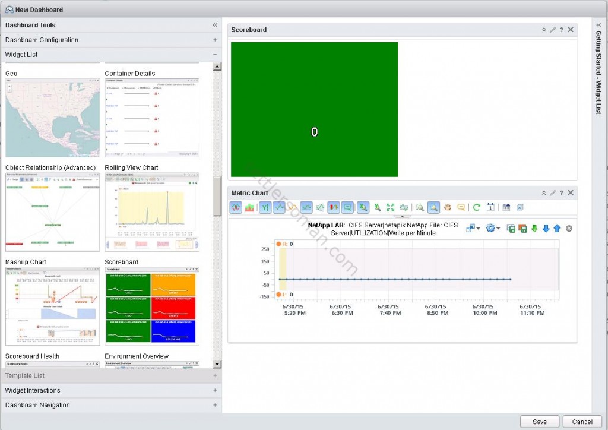Toggle pin on the Metric Chart widget
Image resolution: width=608 pixels, height=430 pixels.
544,192
